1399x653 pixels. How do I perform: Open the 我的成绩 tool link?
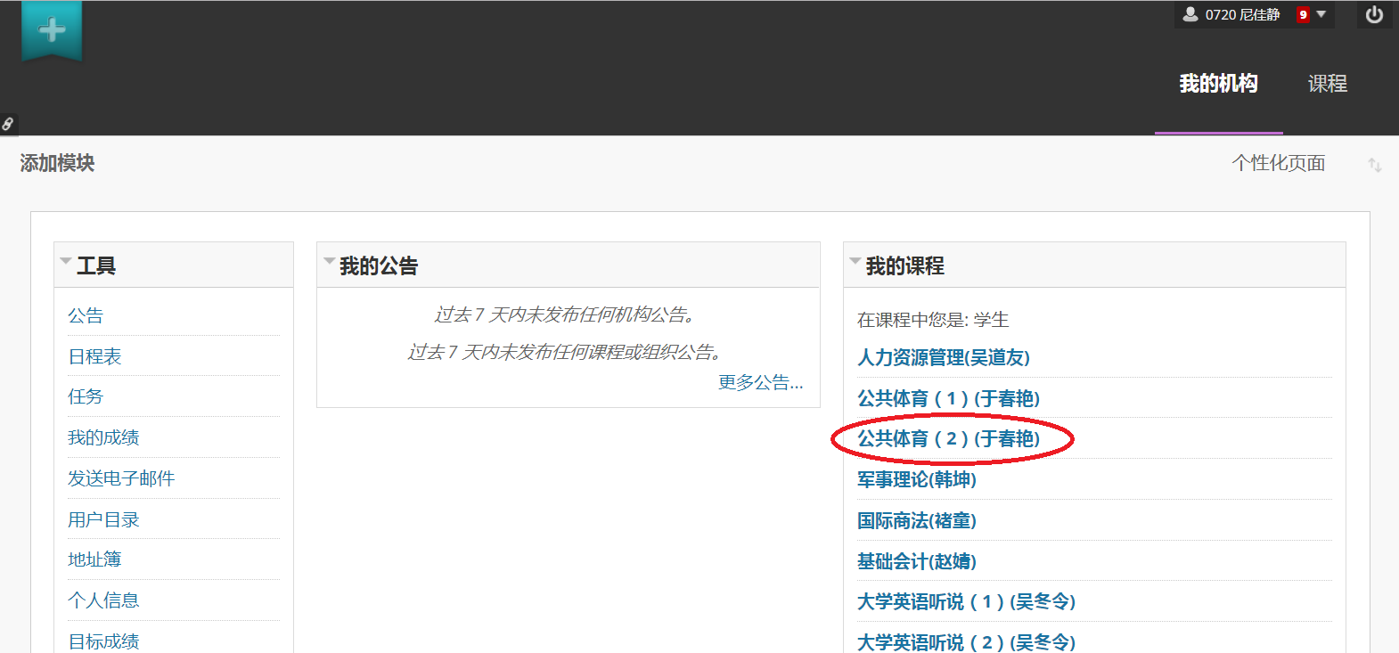103,437
